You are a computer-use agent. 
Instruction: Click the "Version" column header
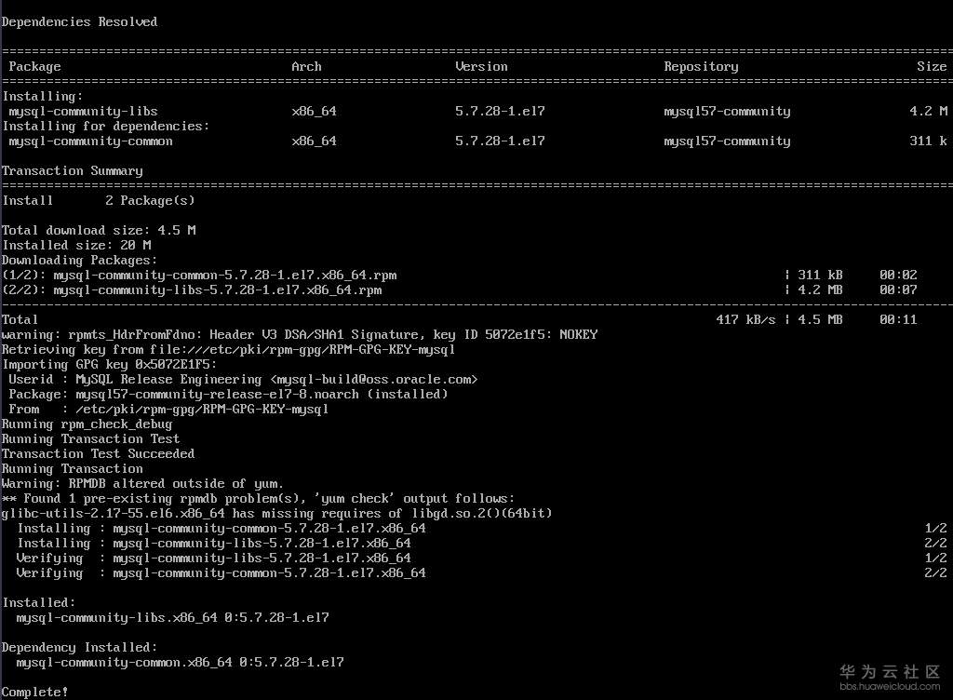(481, 67)
